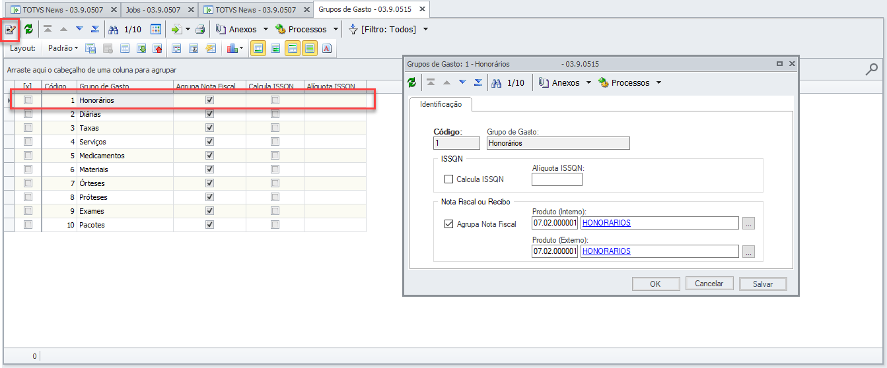The height and width of the screenshot is (368, 887).
Task: Print the list with printer icon
Action: [x=199, y=30]
